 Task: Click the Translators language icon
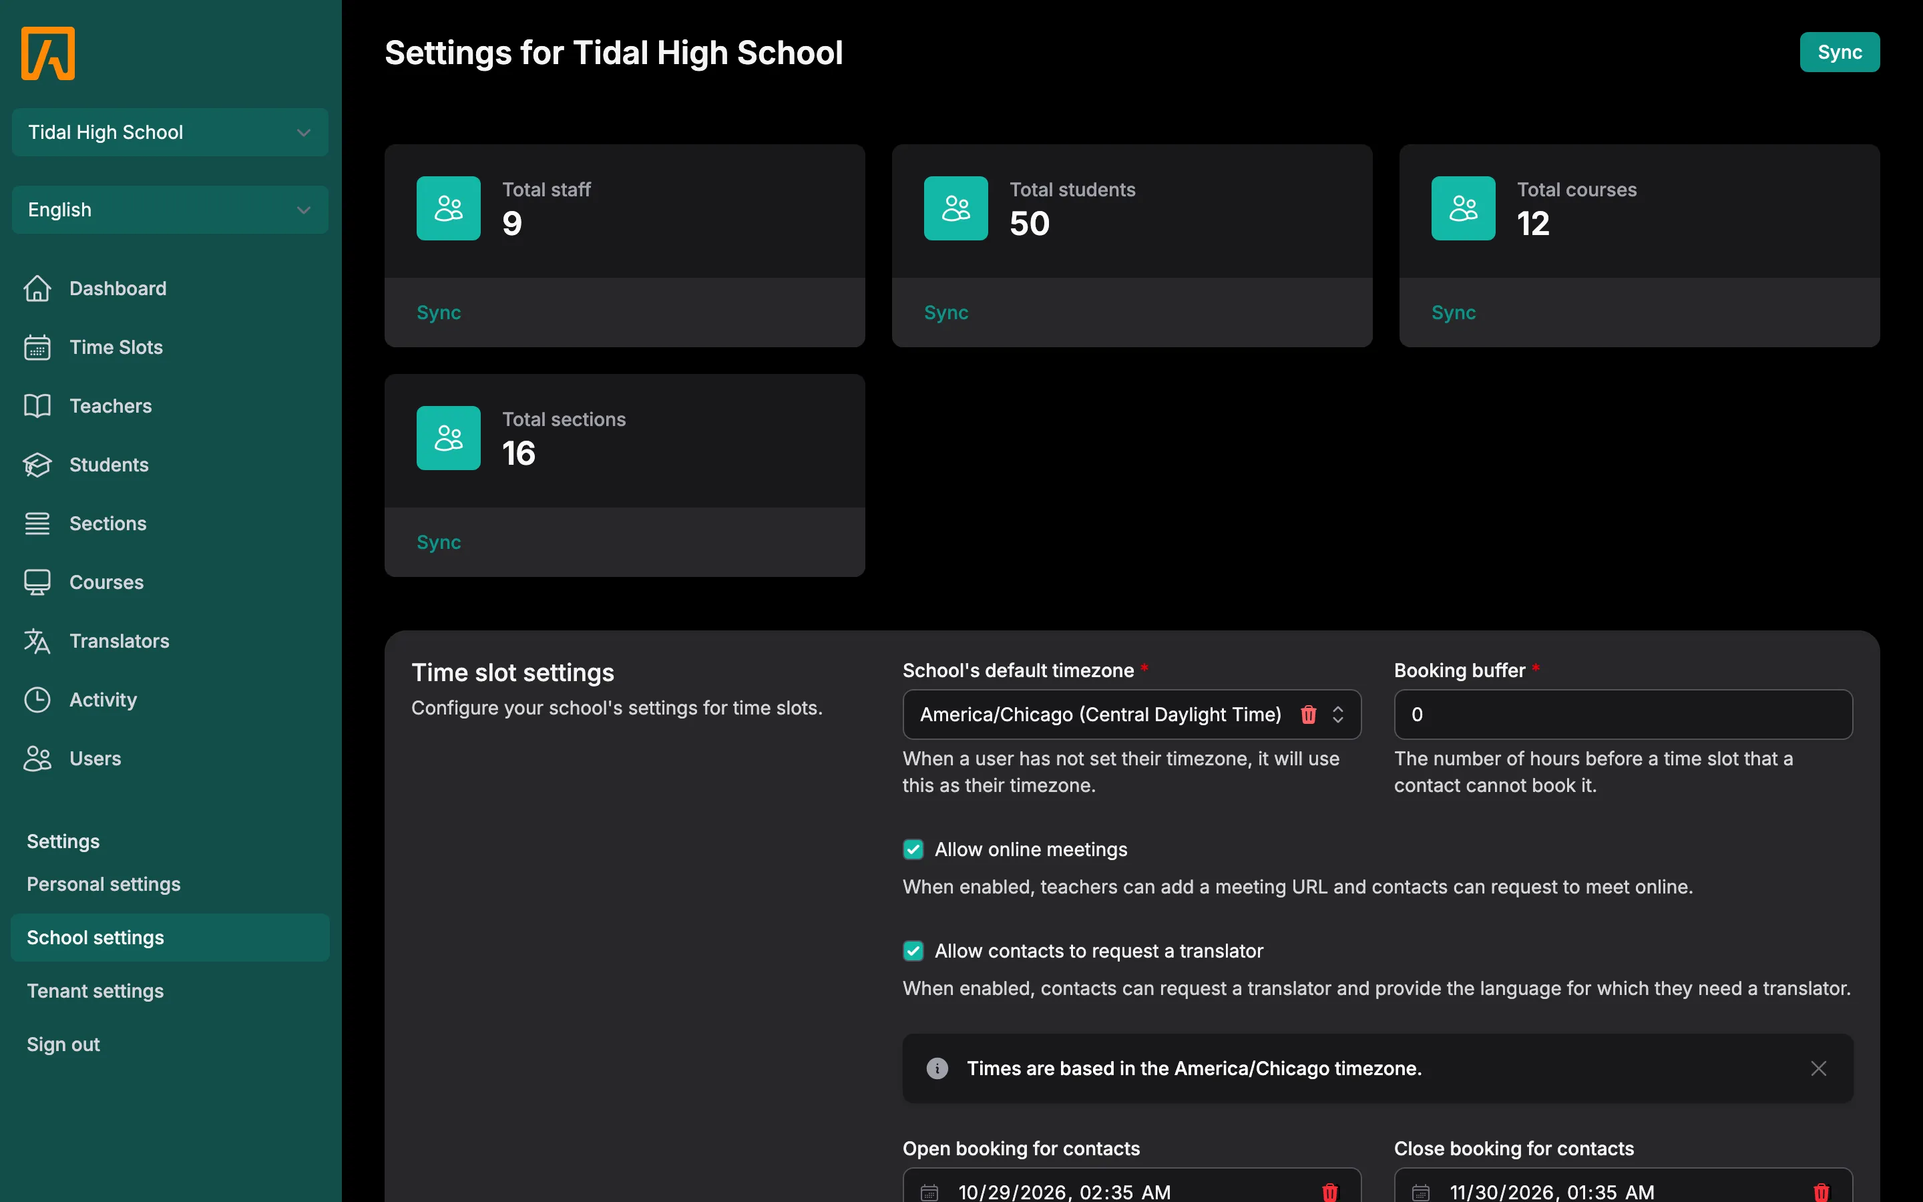point(37,642)
